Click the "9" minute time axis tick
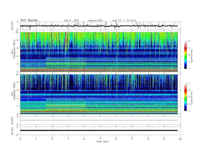 (164, 139)
